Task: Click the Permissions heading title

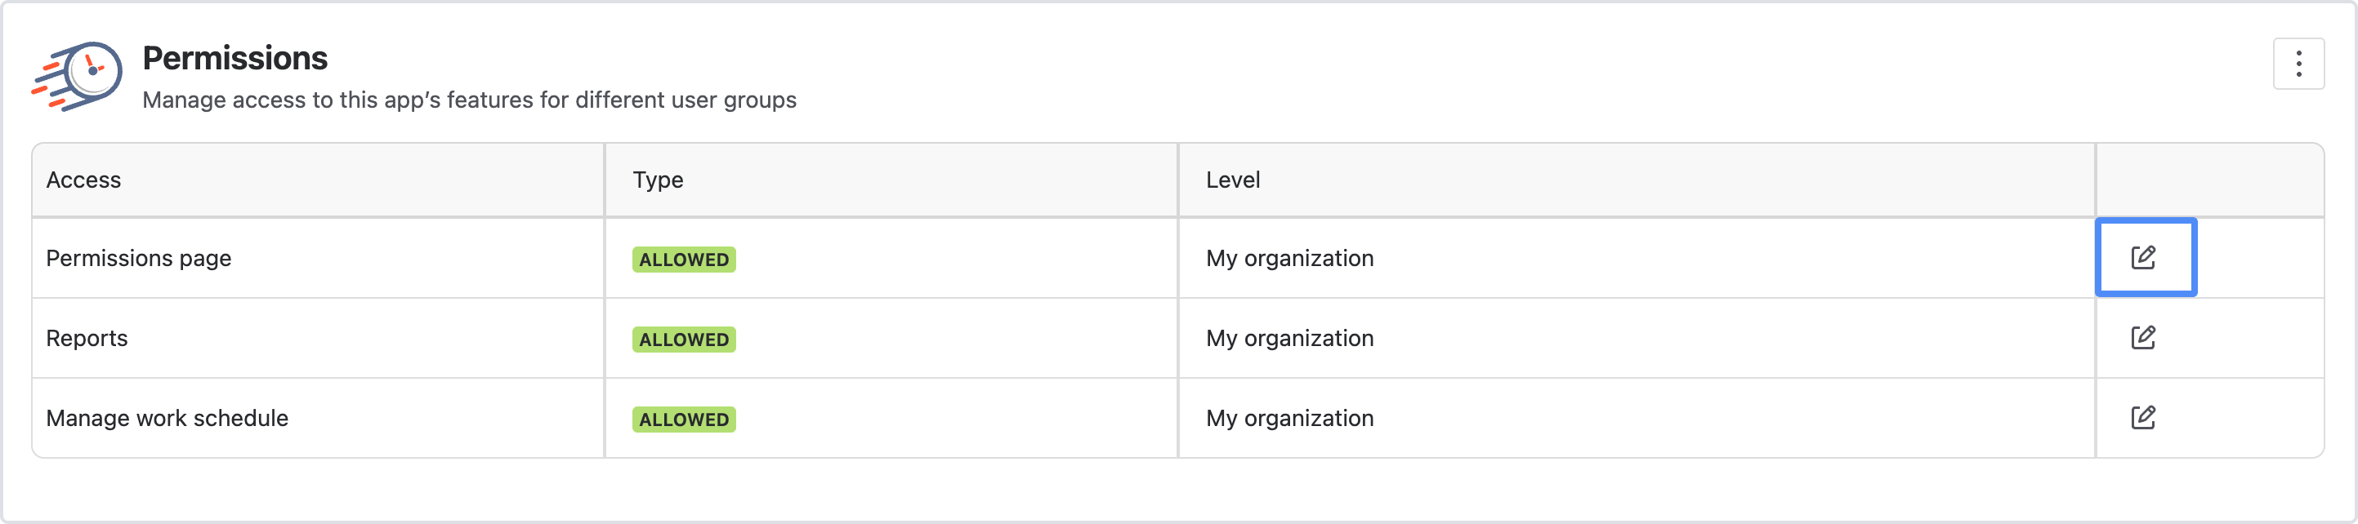Action: tap(234, 58)
